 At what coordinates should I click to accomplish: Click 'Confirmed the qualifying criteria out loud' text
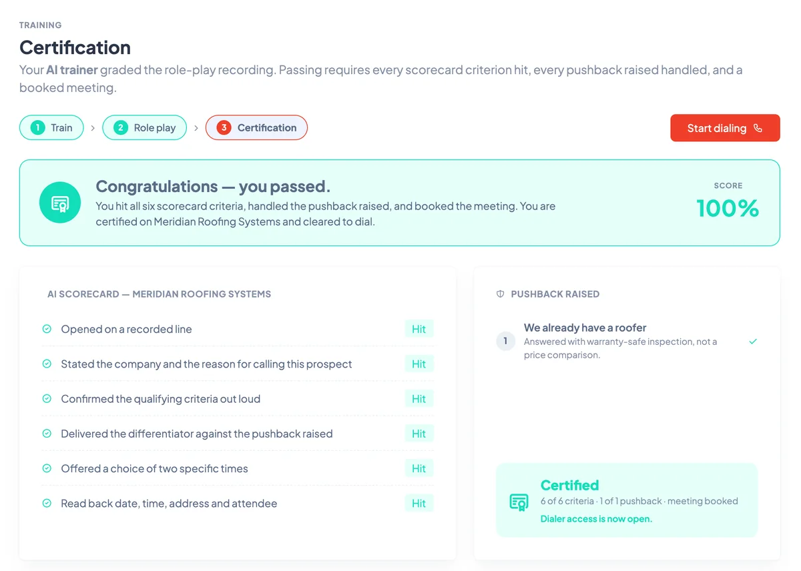point(161,398)
